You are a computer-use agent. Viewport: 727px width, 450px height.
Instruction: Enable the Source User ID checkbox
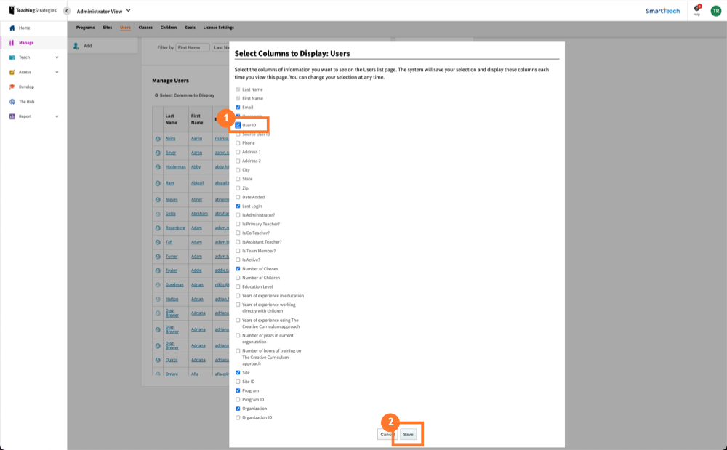[x=239, y=134]
